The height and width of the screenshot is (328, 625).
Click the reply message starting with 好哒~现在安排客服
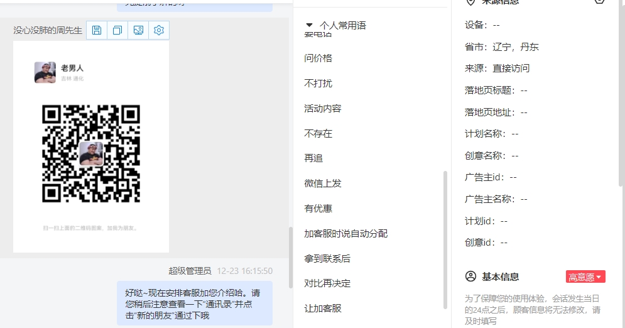point(195,304)
